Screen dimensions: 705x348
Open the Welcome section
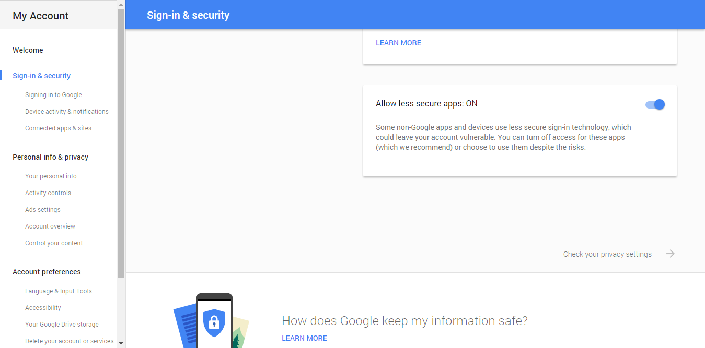(28, 50)
